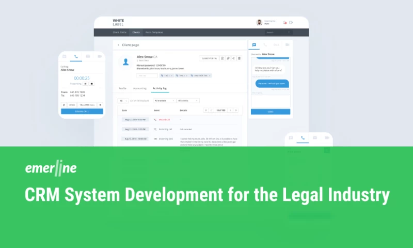
Task: Click mail icon in bottom-right widget
Action: (x=315, y=138)
